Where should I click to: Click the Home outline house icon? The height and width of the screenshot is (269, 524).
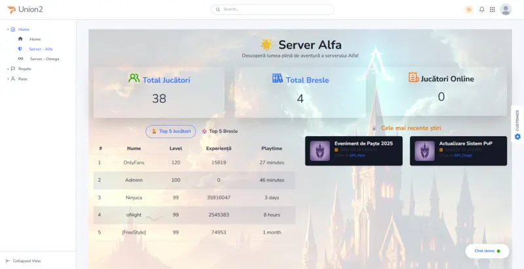coord(13,29)
